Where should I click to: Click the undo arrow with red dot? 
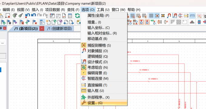coord(28,16)
